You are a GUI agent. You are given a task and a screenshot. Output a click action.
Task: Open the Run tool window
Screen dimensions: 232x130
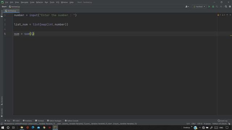tap(7, 121)
